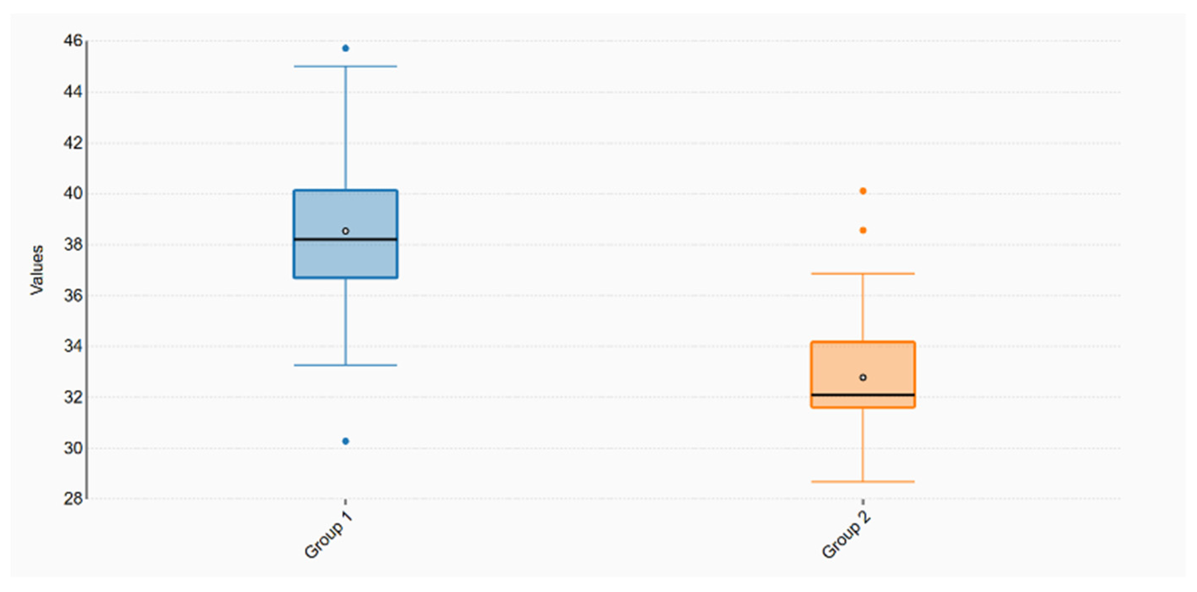Click the blue box's lower area below the median
Screen dimensions: 1197x592
(345, 259)
